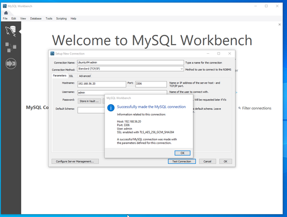
Task: Open MySQL connections sidebar dolphin icon
Action: [10, 31]
